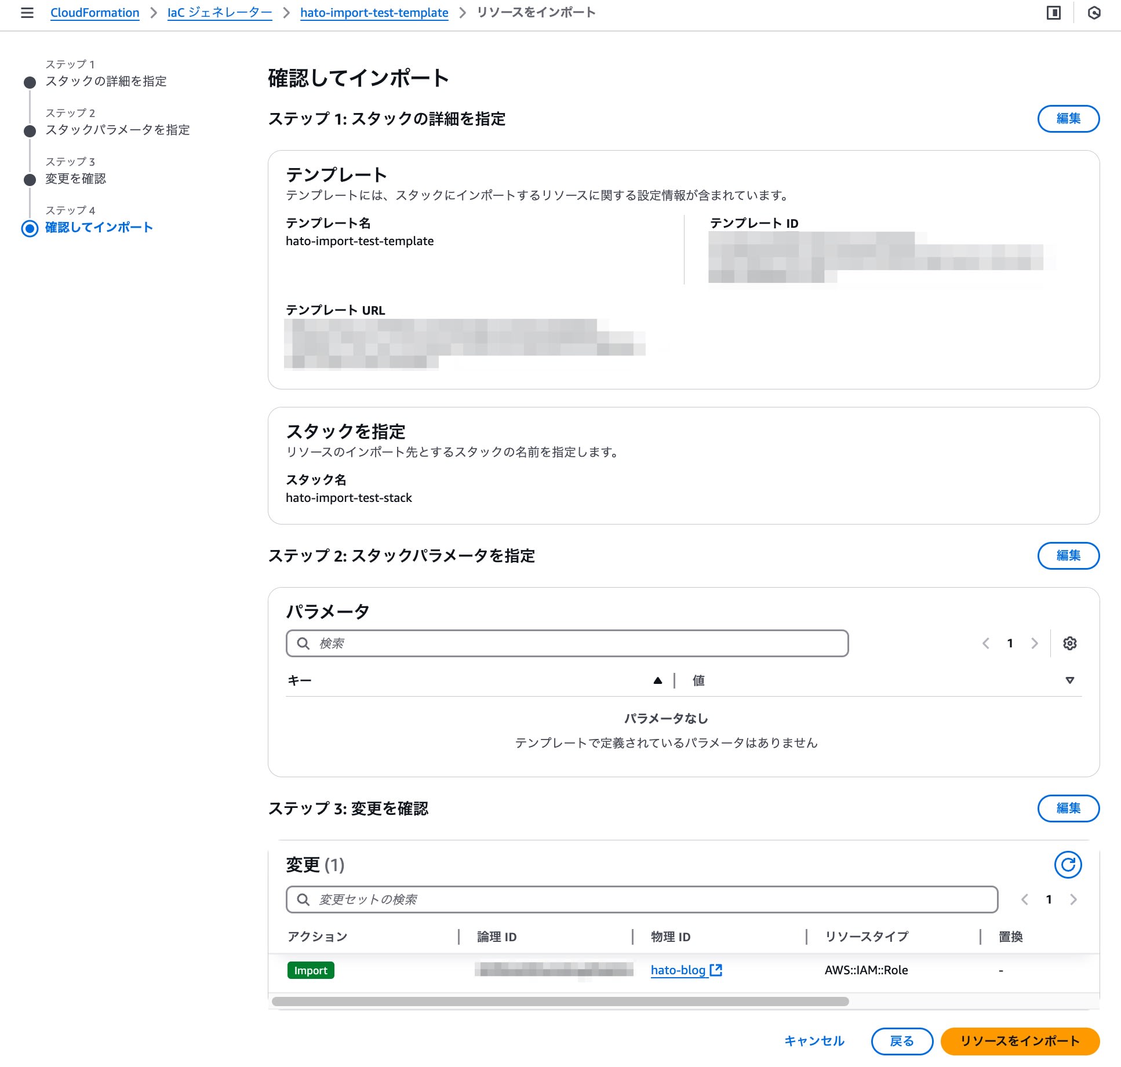
Task: Click the horizontal scrollbar under changes table
Action: coord(560,1002)
